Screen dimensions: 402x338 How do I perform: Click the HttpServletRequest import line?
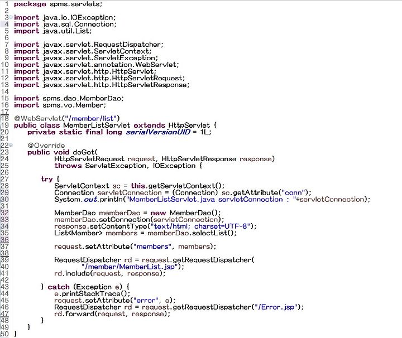pos(99,78)
